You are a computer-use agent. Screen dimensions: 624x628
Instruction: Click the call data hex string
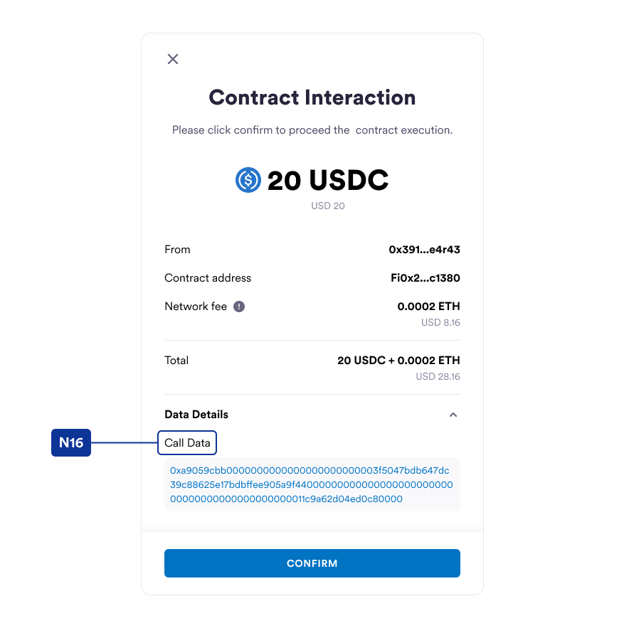312,484
